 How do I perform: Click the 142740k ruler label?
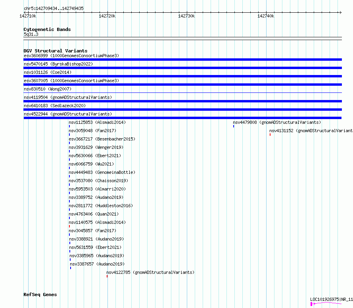tap(266, 16)
